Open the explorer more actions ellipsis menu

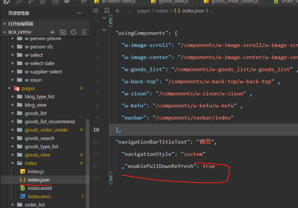pyautogui.click(x=79, y=13)
